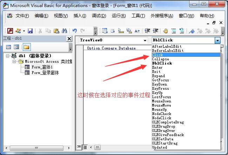Image resolution: width=228 pixels, height=155 pixels.
Task: Click View Object icon in project panel
Action: click(x=16, y=47)
